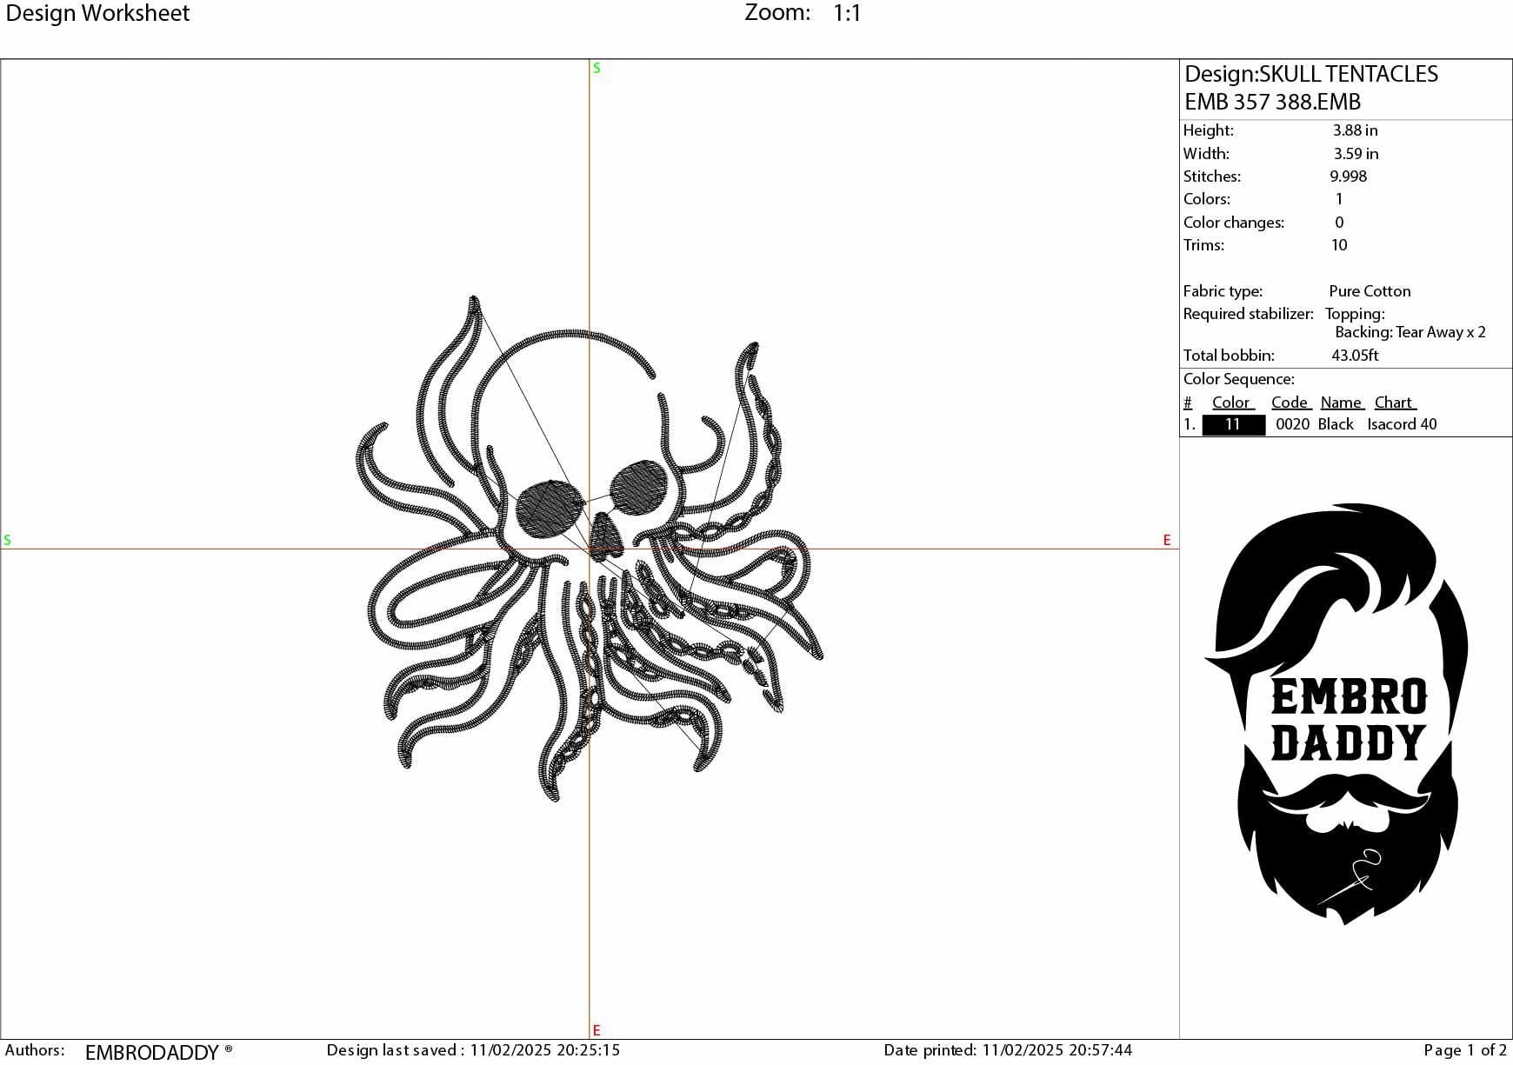Click the thread name 'Black'
1513x1065 pixels.
[1336, 424]
